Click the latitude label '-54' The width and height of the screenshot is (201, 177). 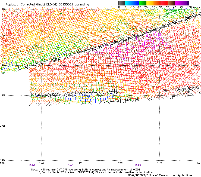(2, 65)
